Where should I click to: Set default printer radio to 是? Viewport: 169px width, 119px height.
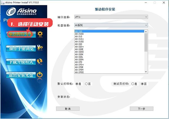(77, 84)
